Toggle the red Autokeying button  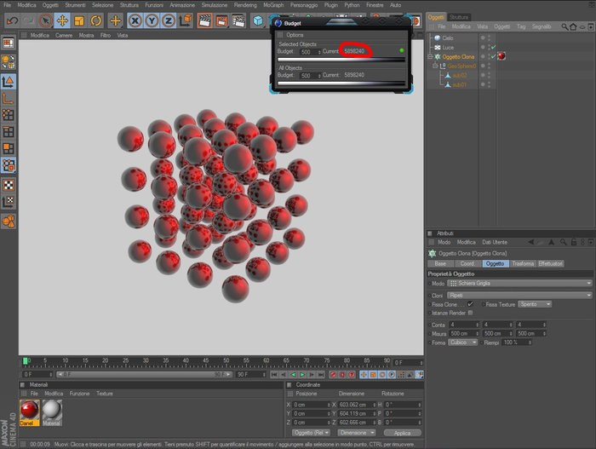pos(342,375)
